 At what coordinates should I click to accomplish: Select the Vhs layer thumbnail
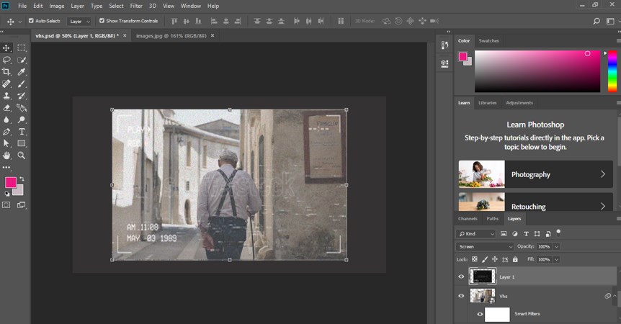coord(482,296)
